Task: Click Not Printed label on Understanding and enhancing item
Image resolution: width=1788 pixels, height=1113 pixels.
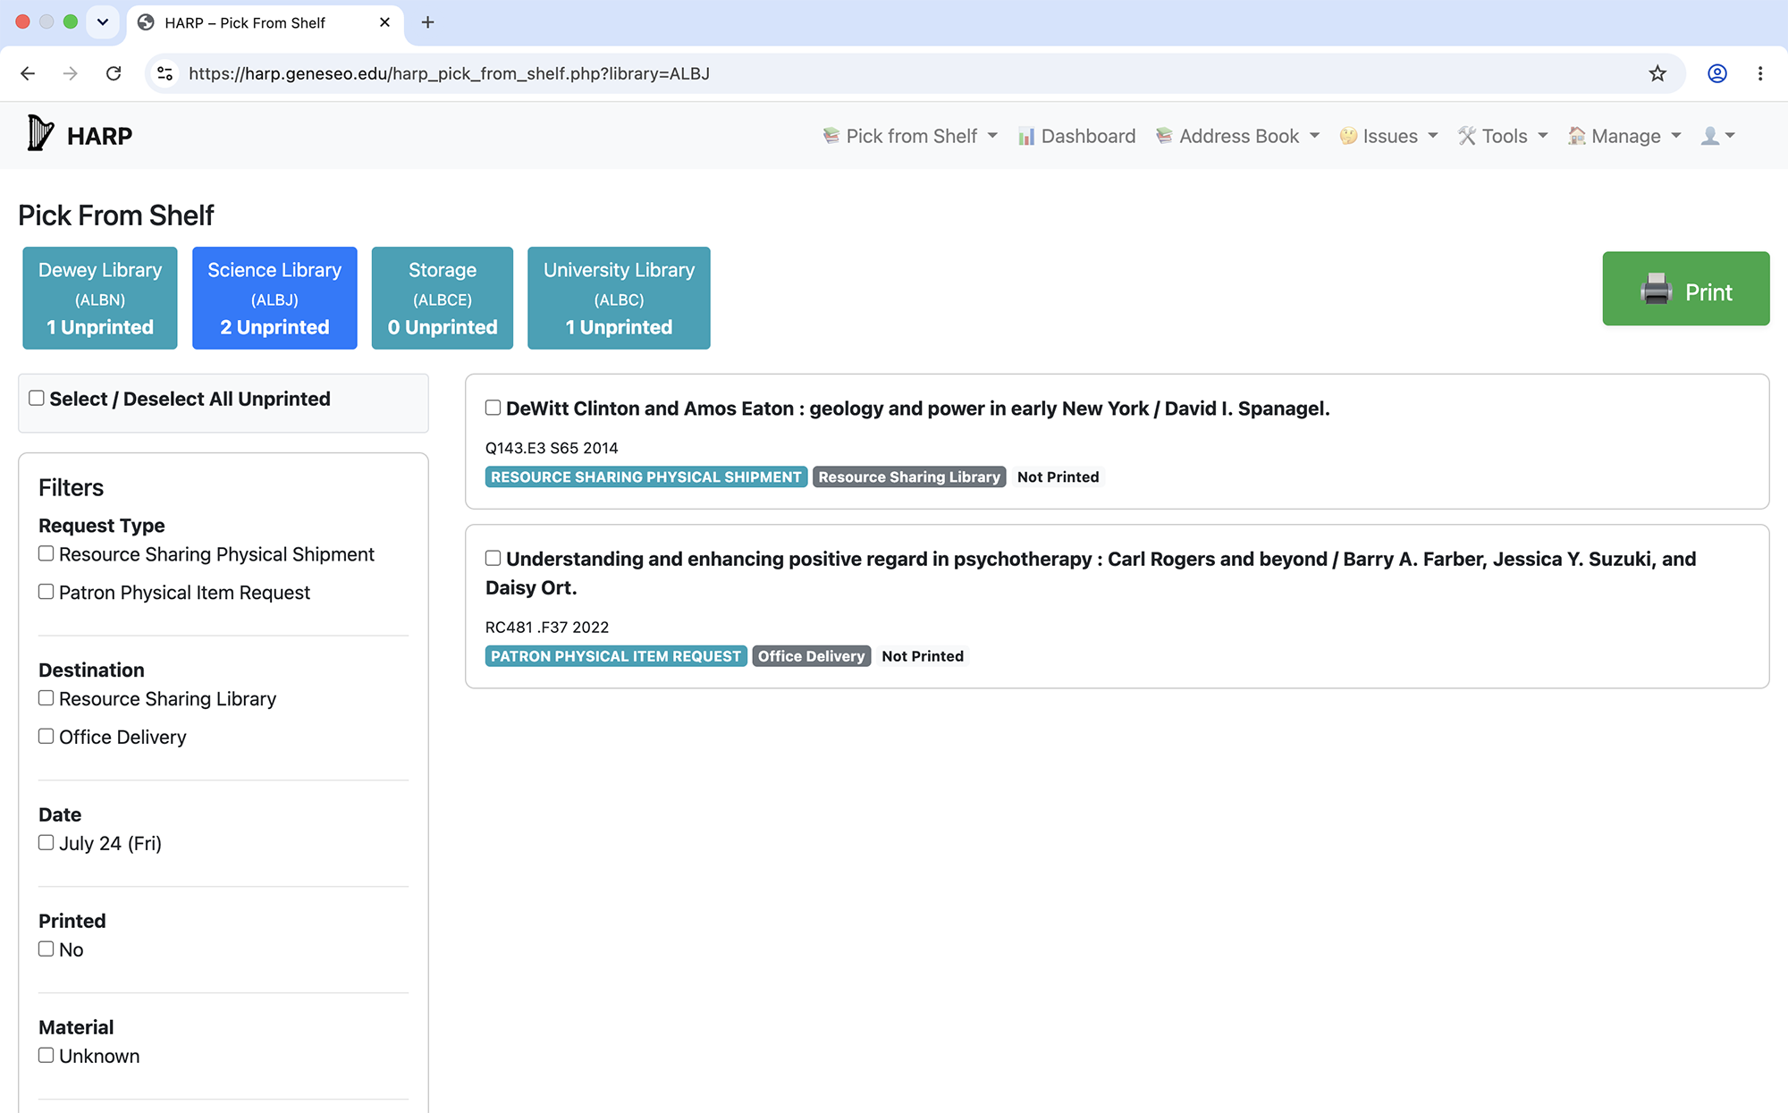Action: [923, 656]
